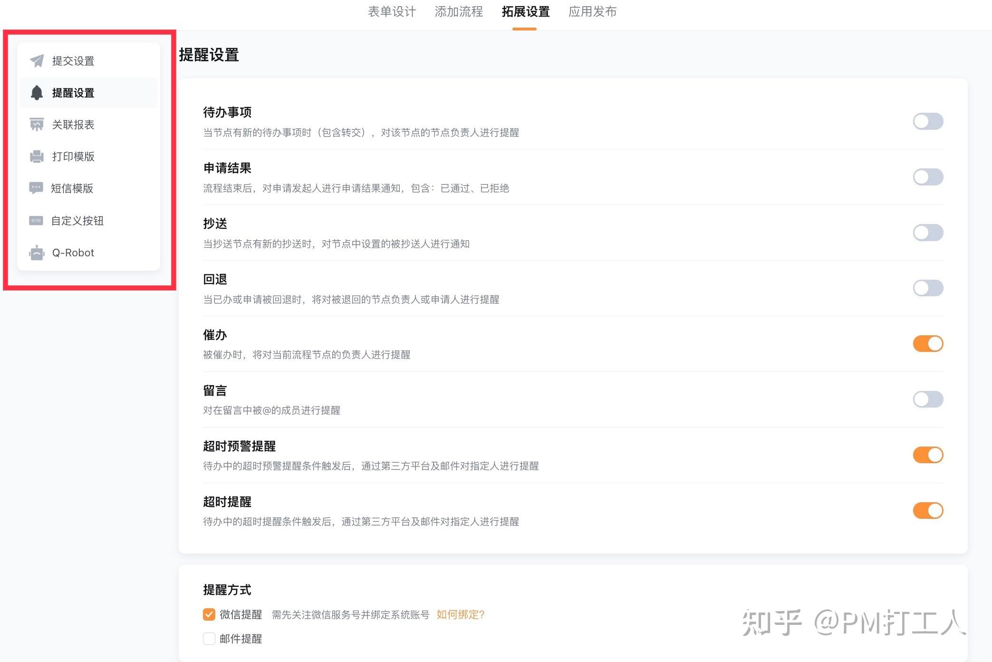Click the 催办 description text
This screenshot has width=992, height=662.
307,355
